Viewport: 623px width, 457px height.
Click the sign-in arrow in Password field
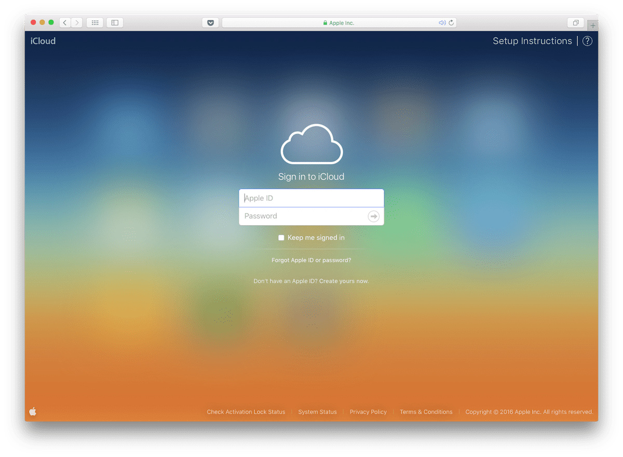373,216
